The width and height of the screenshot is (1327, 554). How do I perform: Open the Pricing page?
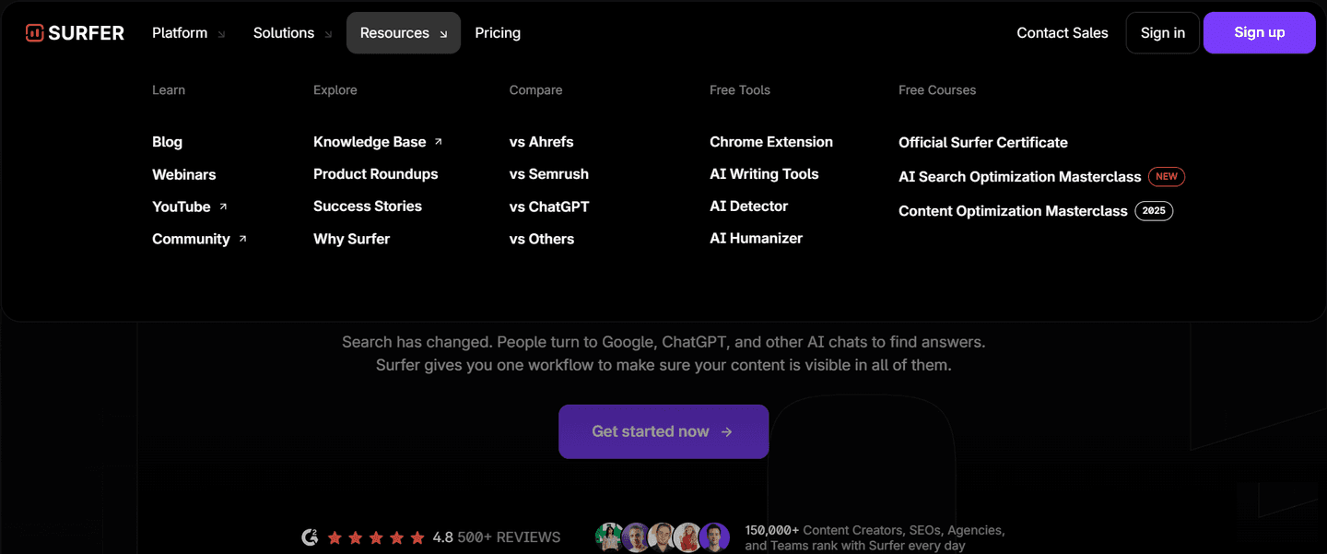(x=498, y=33)
